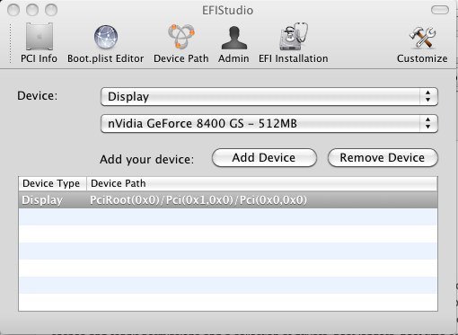This screenshot has height=335, width=458.
Task: Click the EFI Installation toolbar label
Action: click(x=294, y=58)
